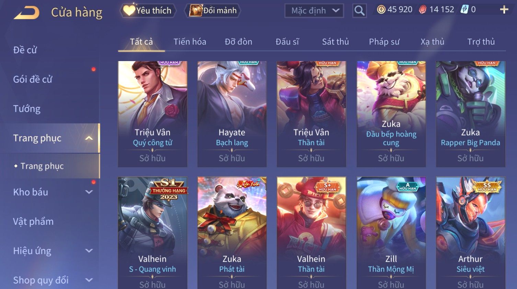This screenshot has width=517, height=289.
Task: Open Đổi mảnh fragment exchange chest
Action: coord(213,10)
